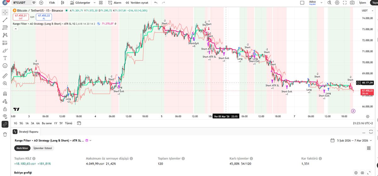Open the backtest date range 5 Şub 2026 selector
378x176 pixels.
pos(352,140)
